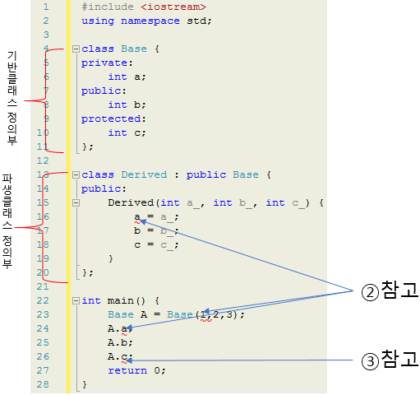Viewport: 420px width, 395px height.
Task: Collapse the int main() function block
Action: pos(76,301)
